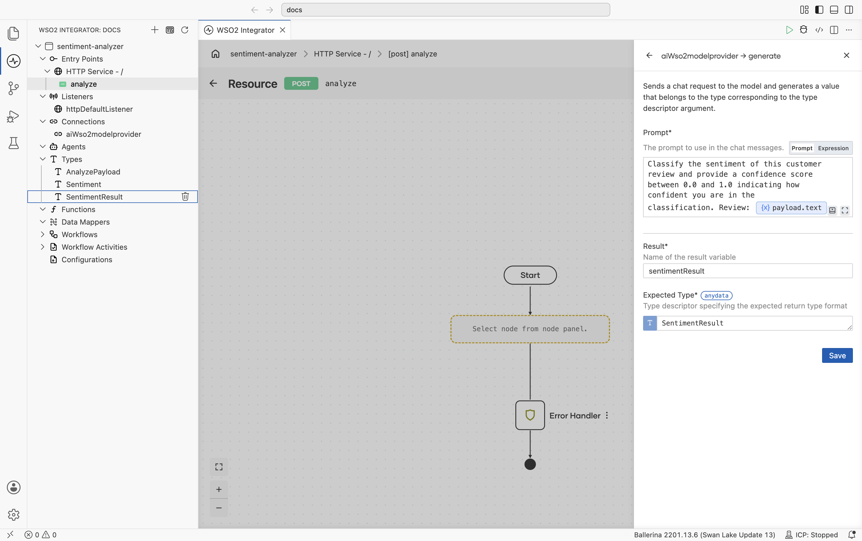Open Error Handler options menu

[607, 415]
